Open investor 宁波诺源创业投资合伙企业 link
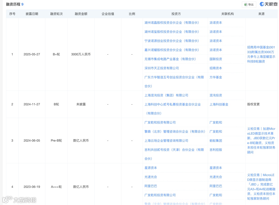 tap(172, 41)
